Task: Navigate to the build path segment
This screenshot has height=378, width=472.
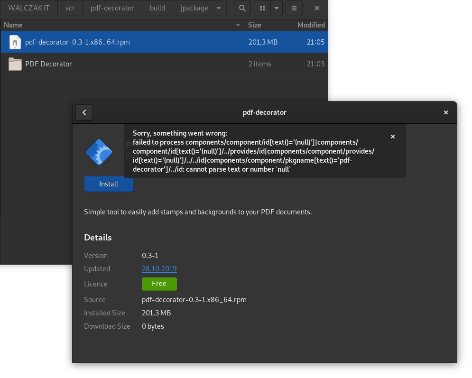Action: click(x=157, y=8)
